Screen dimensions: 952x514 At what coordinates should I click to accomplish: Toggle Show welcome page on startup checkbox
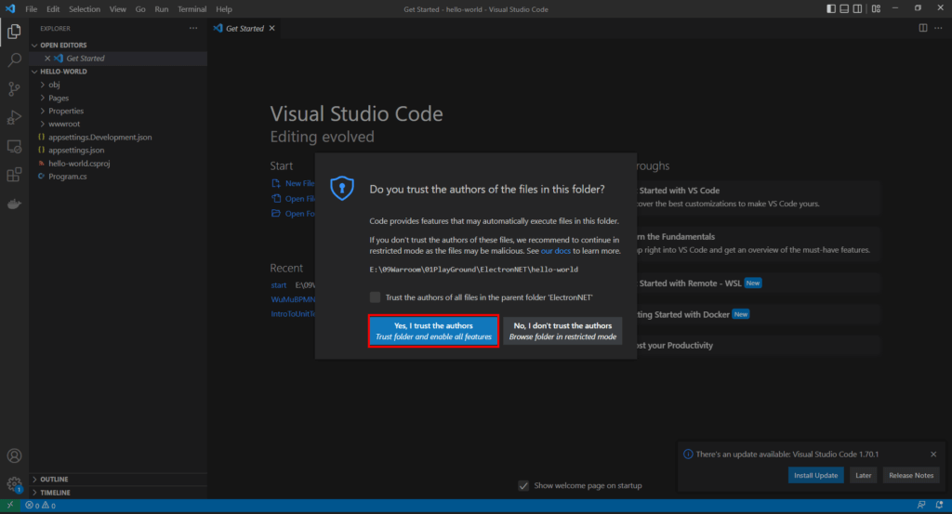(523, 485)
